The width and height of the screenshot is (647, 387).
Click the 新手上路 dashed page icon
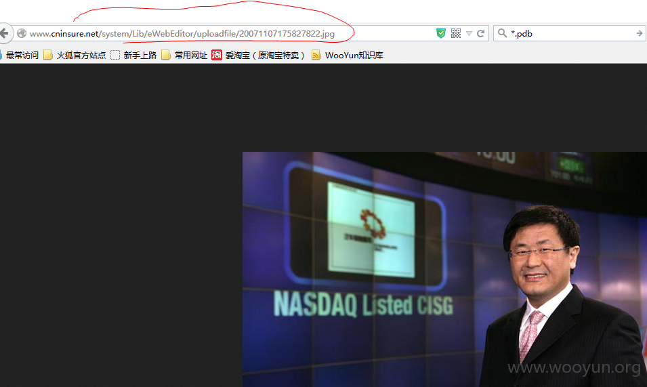click(115, 55)
